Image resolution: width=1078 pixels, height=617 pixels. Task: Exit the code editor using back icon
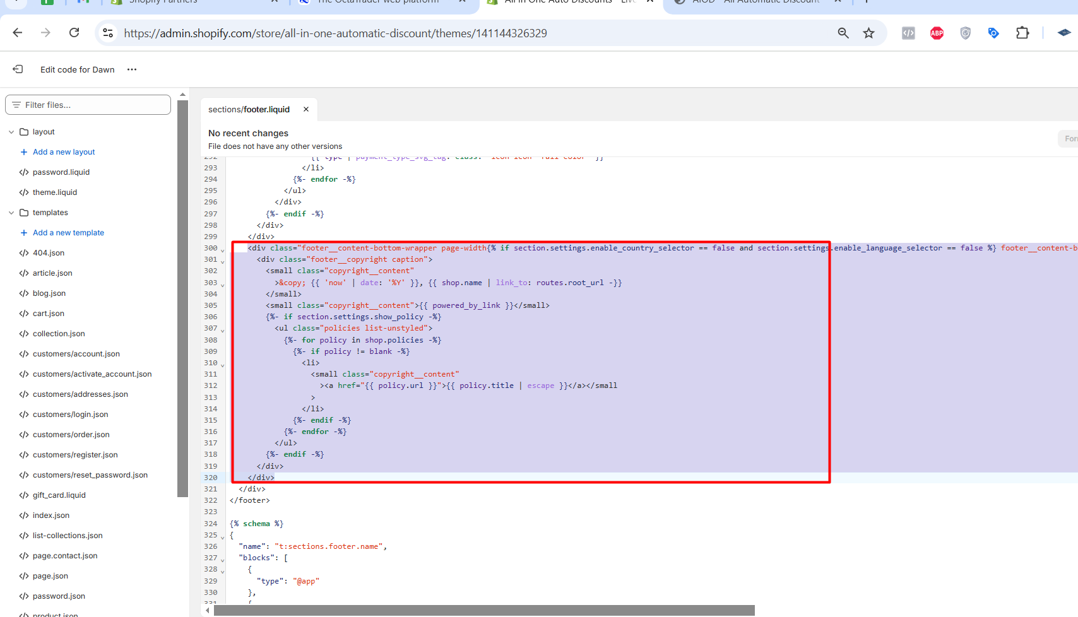(18, 69)
